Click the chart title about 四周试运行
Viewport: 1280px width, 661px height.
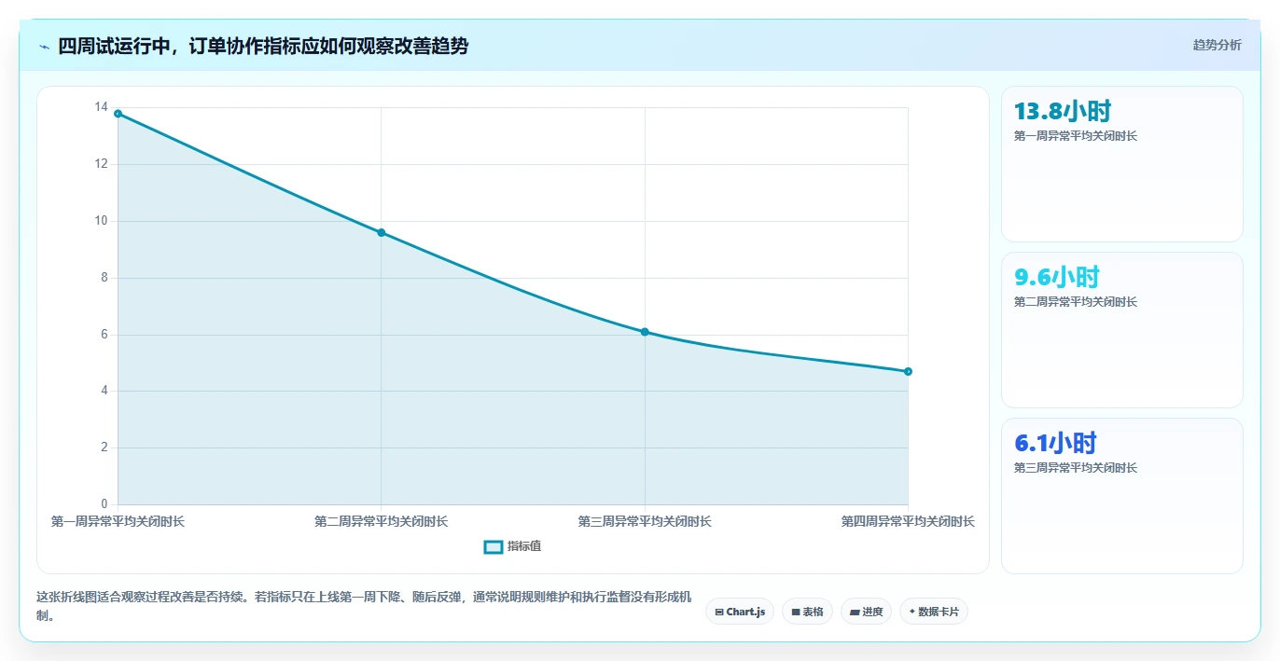pos(263,47)
